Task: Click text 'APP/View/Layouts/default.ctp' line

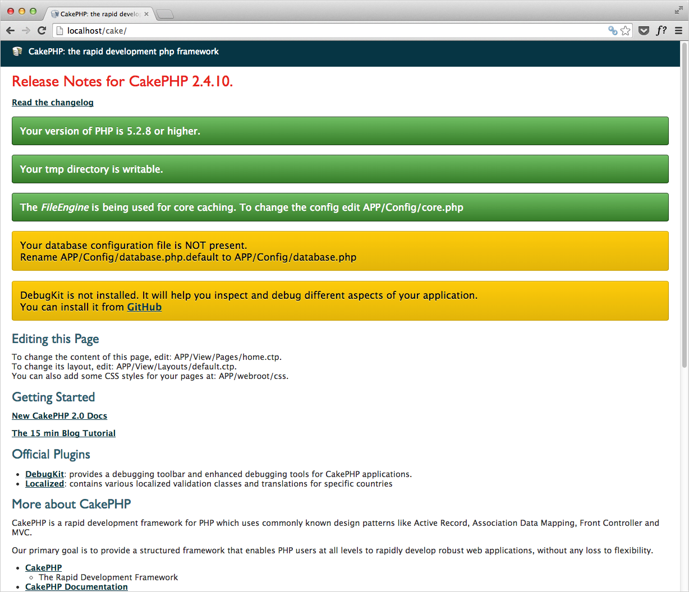Action: [124, 367]
